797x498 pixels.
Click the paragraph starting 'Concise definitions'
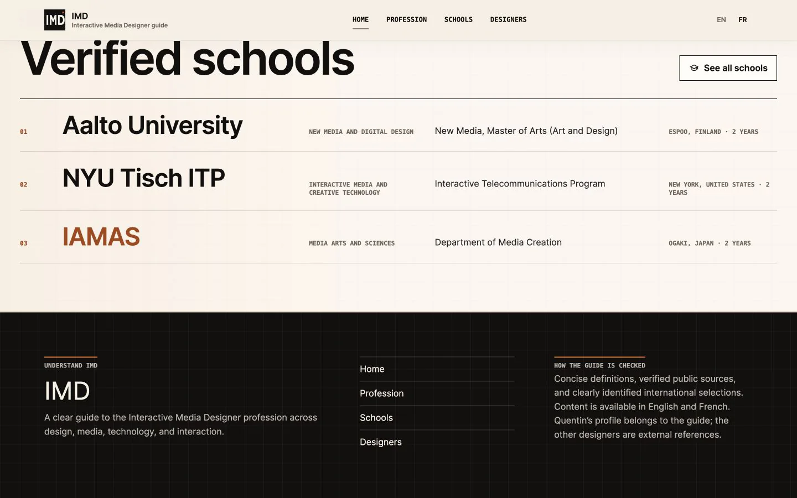pos(649,407)
